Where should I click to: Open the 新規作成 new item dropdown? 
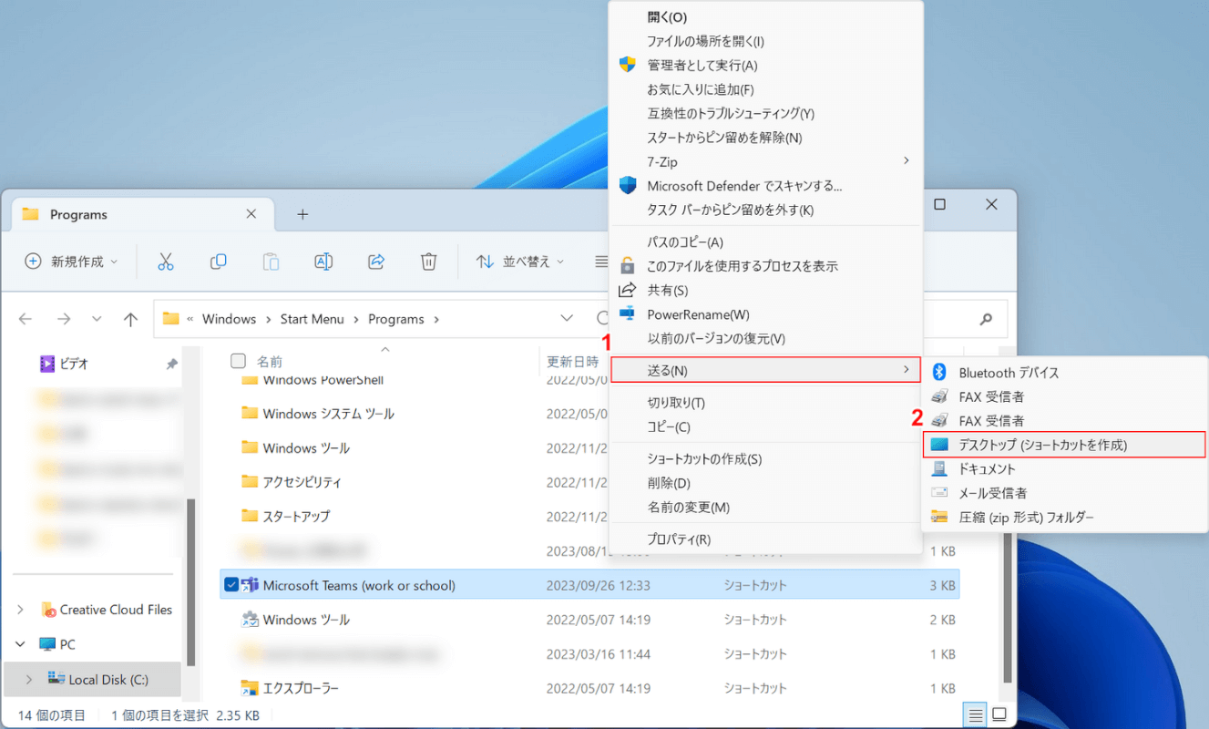point(71,262)
